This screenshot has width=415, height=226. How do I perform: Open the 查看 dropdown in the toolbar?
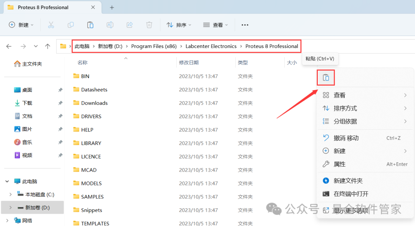(x=215, y=25)
